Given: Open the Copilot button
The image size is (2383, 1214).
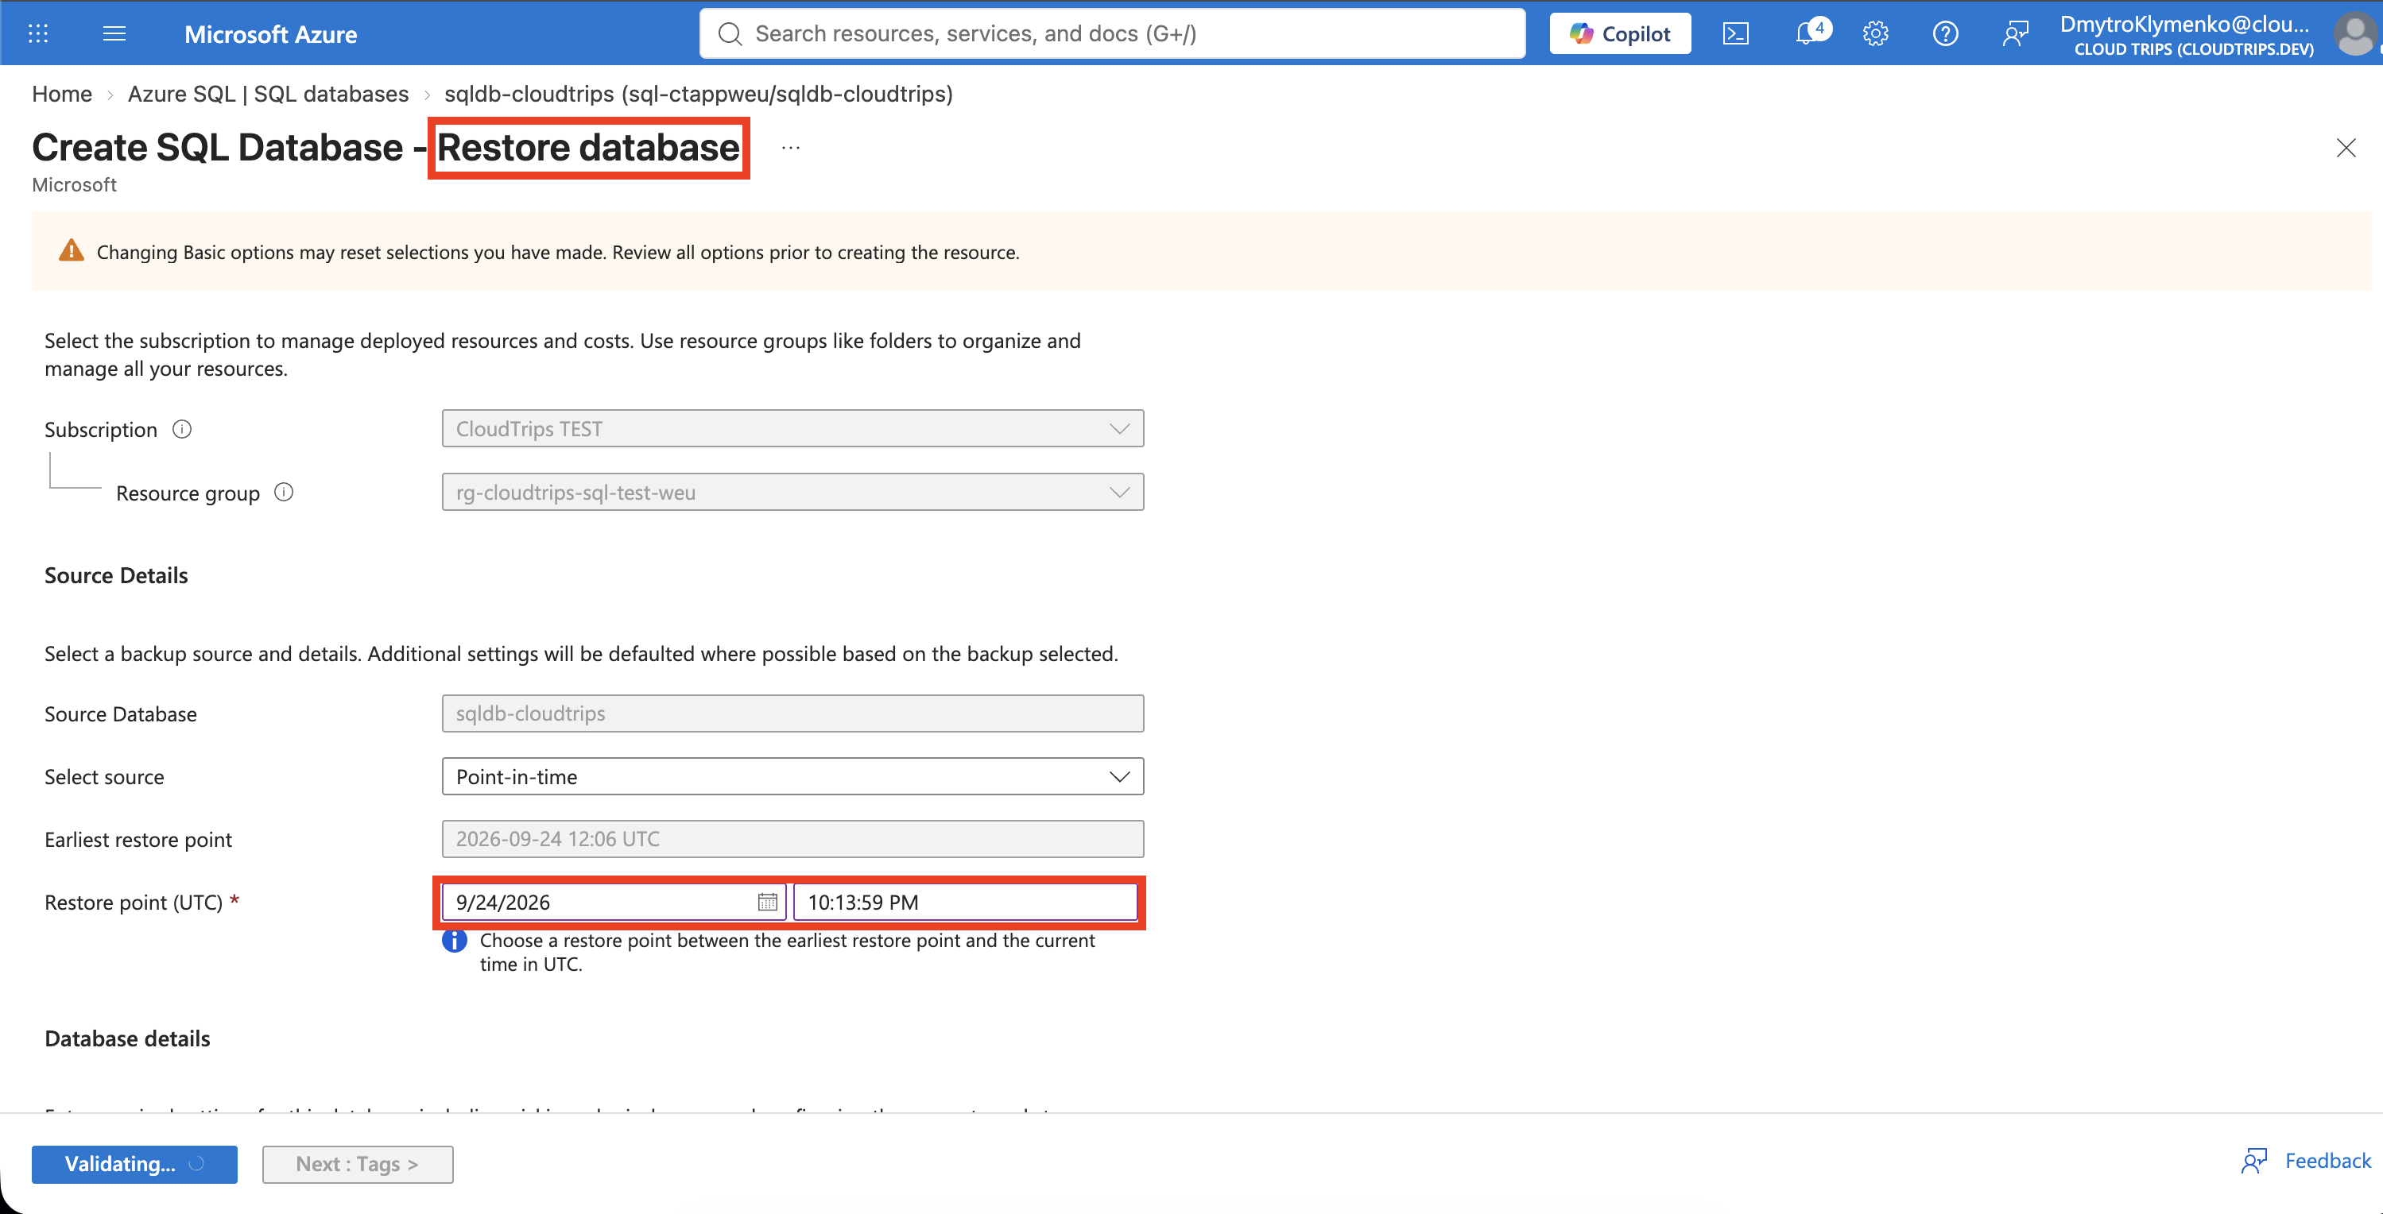Looking at the screenshot, I should [1620, 33].
